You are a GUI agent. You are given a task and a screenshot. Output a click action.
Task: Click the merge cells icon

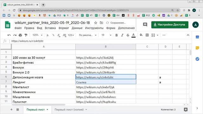coord(153,35)
